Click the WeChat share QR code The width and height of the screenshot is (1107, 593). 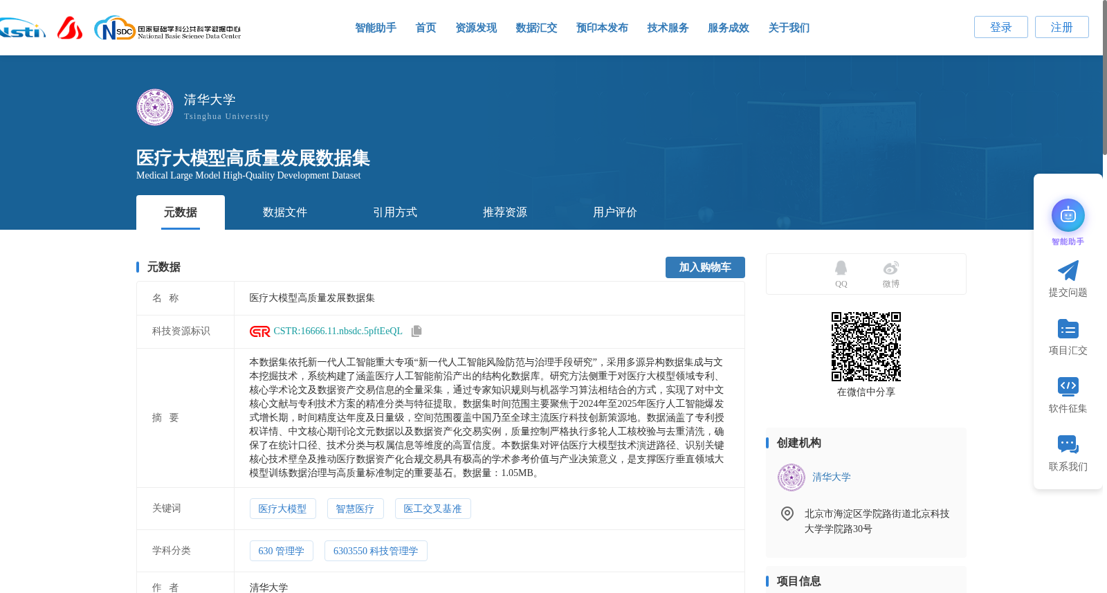point(866,347)
